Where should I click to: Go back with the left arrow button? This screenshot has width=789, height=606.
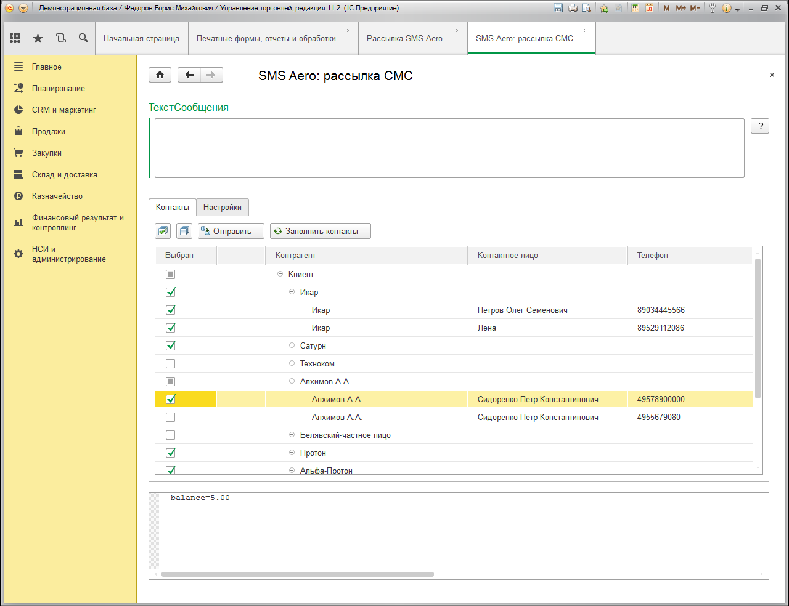(189, 75)
